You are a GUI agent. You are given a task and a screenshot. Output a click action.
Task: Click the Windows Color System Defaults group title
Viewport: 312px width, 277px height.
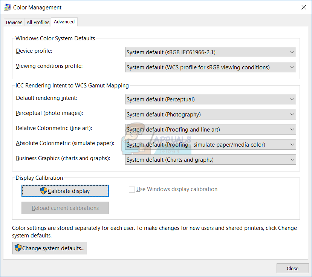pos(55,38)
